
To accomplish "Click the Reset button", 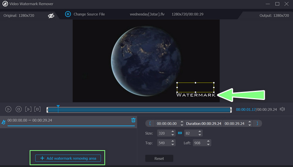I will click(x=159, y=159).
